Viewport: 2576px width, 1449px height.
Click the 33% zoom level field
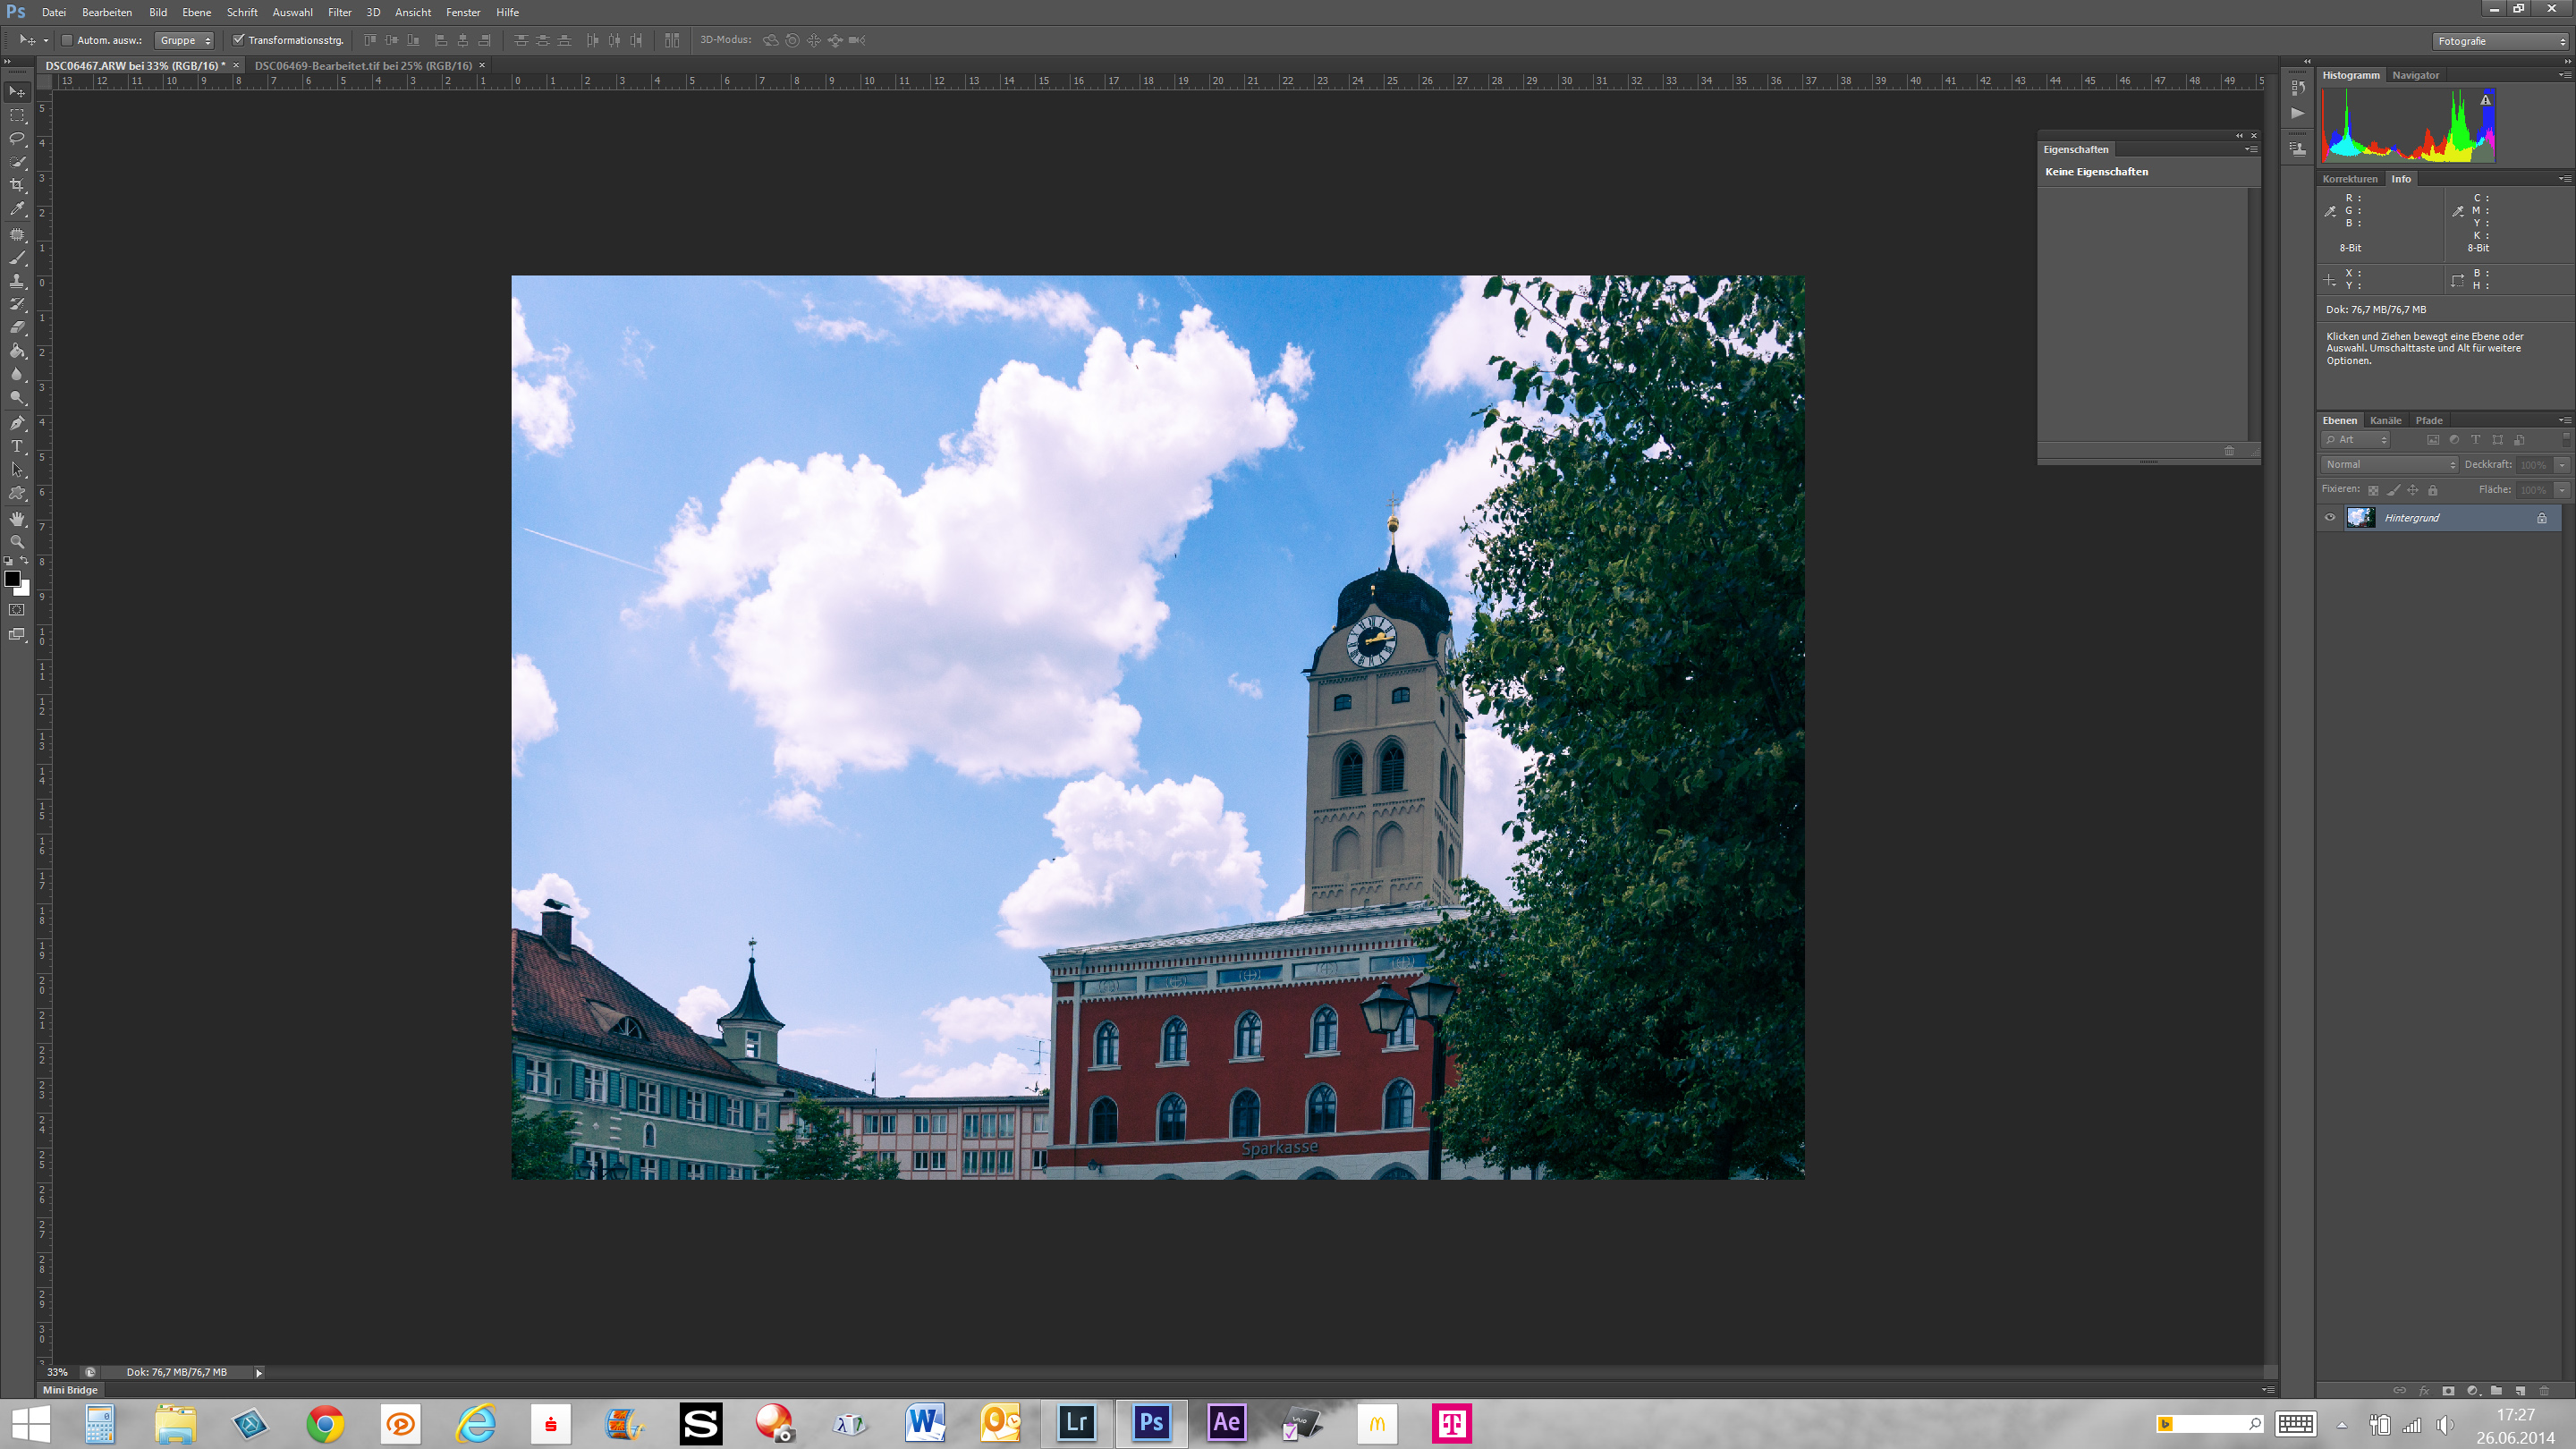tap(57, 1373)
